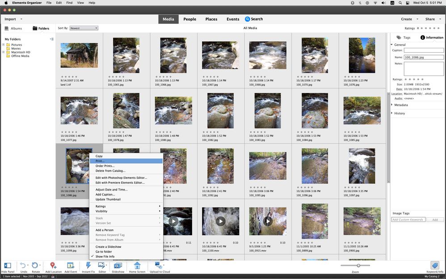Open the Apple menu

6,3
